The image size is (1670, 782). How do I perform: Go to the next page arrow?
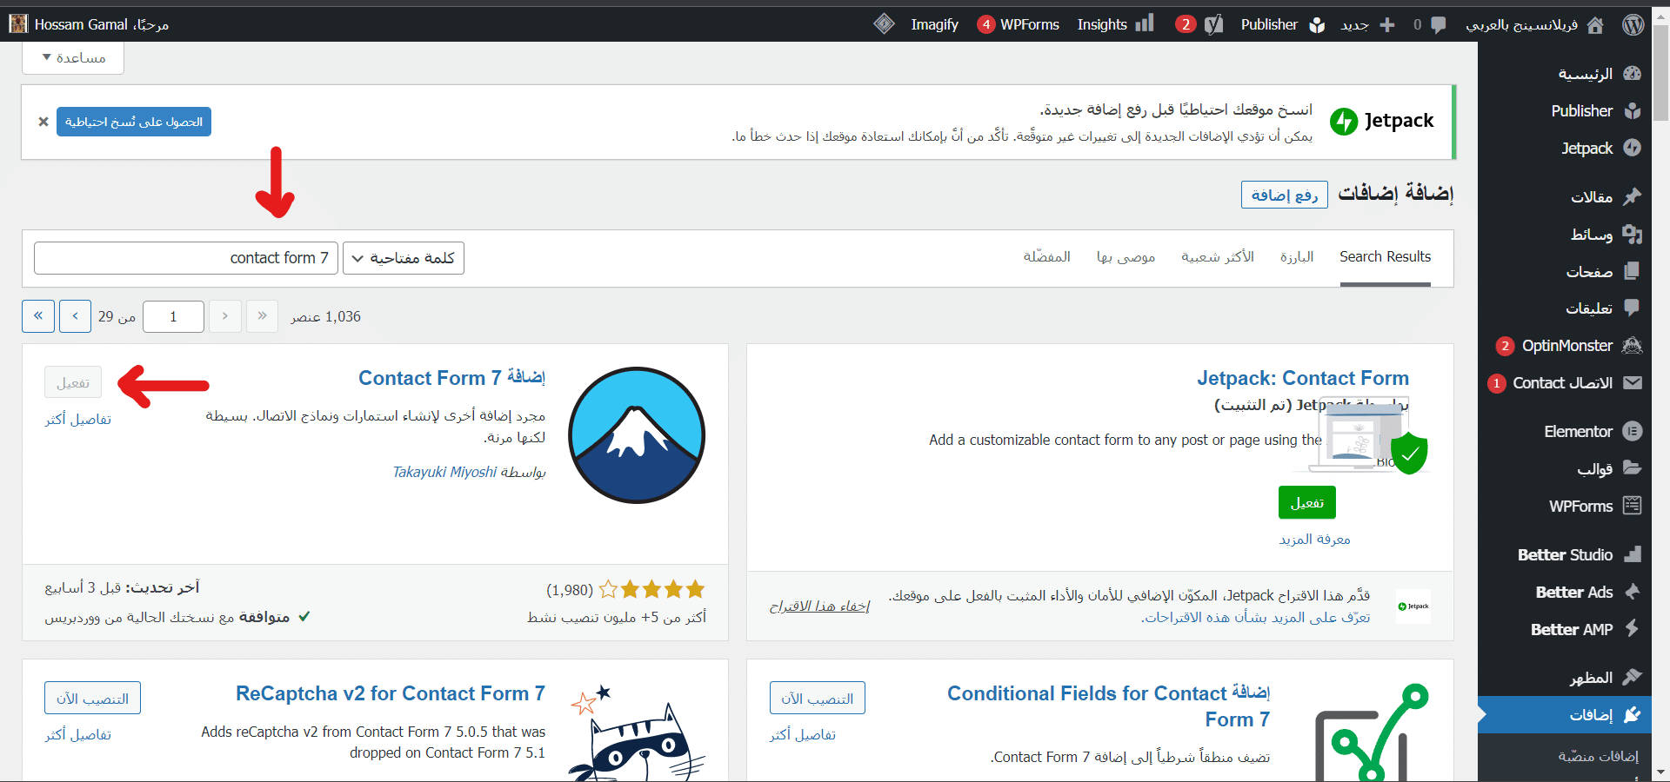[75, 316]
